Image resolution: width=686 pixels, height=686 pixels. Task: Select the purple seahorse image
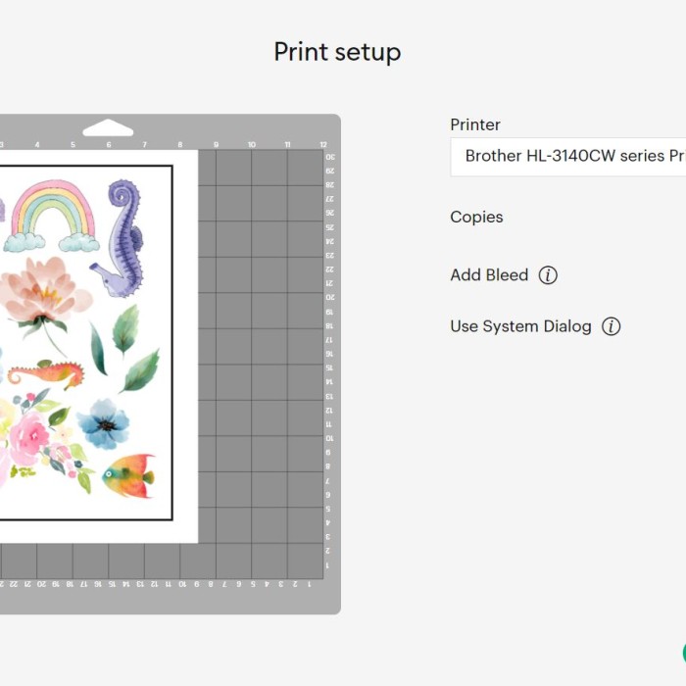(x=119, y=238)
